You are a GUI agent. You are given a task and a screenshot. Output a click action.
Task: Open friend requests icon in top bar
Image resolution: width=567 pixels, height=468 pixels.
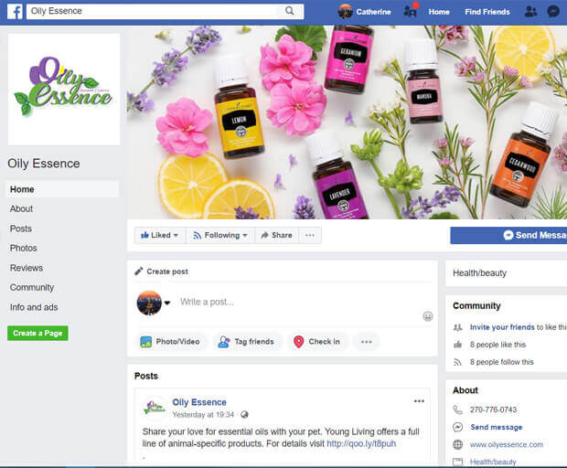(x=530, y=12)
